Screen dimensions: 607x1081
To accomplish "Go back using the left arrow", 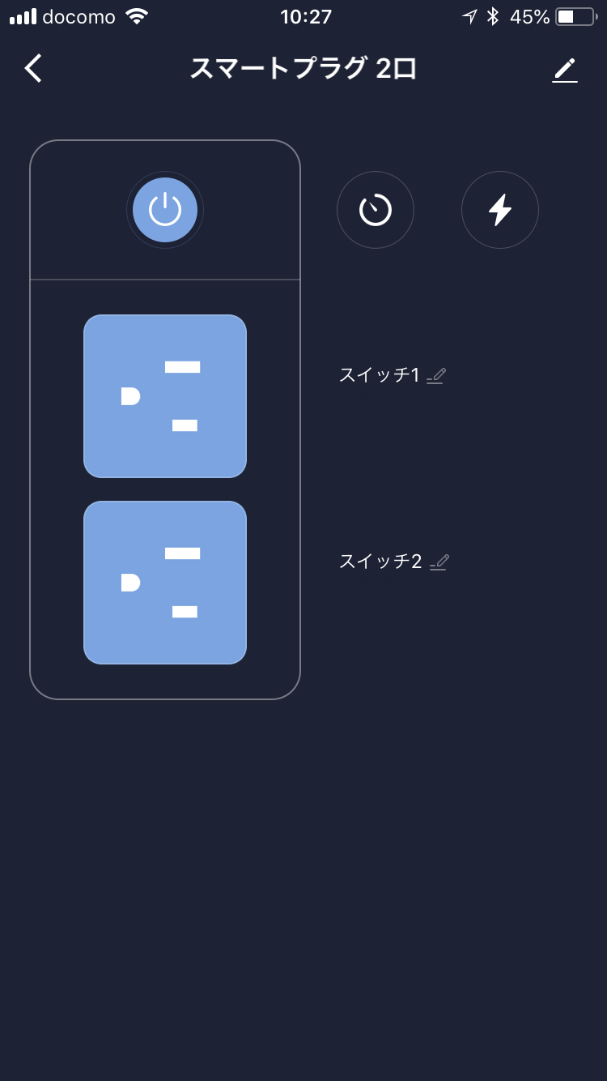I will click(x=32, y=69).
